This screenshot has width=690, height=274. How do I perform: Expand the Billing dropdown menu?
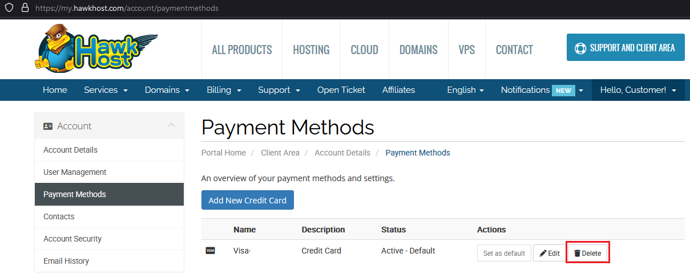click(x=224, y=90)
